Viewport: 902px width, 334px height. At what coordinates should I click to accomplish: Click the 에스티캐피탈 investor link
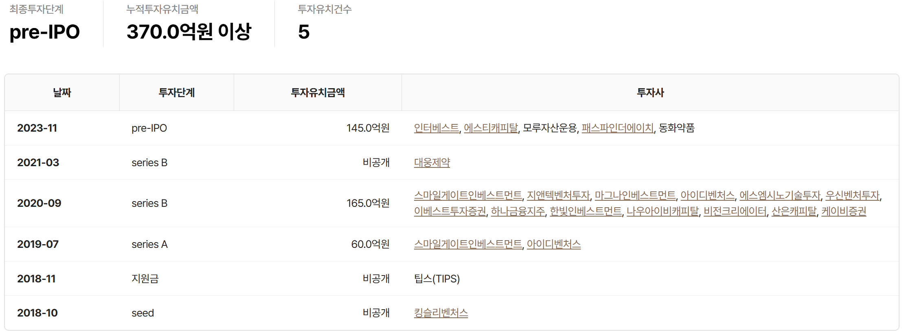491,128
